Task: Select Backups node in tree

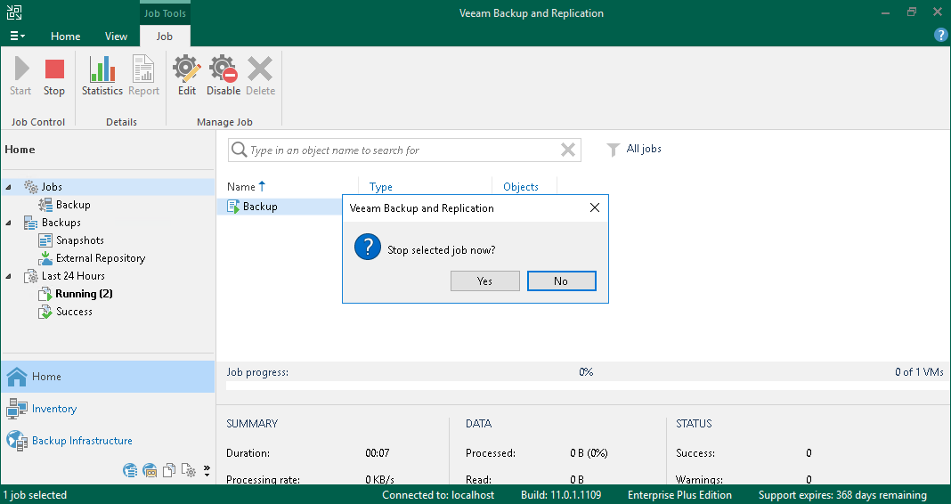Action: (61, 223)
